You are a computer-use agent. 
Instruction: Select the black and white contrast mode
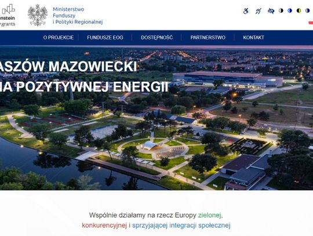click(x=281, y=10)
